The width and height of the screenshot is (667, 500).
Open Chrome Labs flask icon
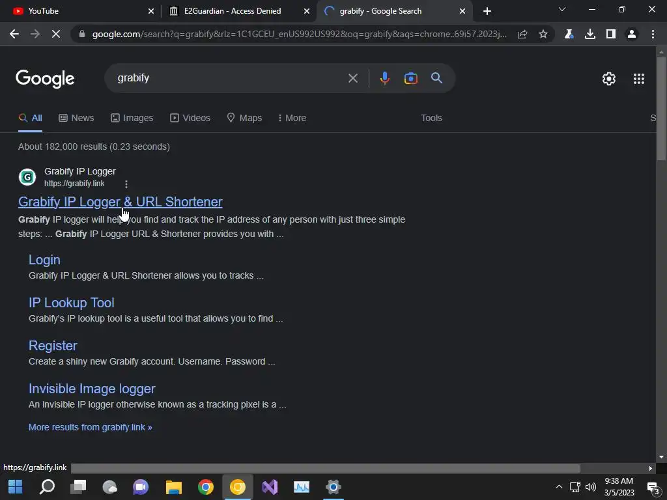click(x=569, y=34)
